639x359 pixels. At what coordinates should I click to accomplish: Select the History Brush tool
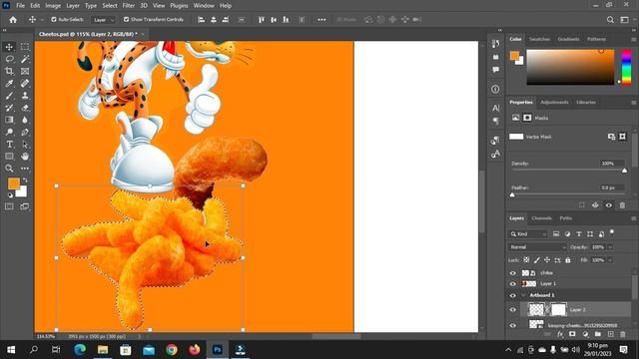9,108
